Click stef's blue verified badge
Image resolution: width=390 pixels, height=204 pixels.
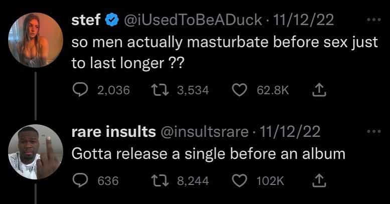110,21
